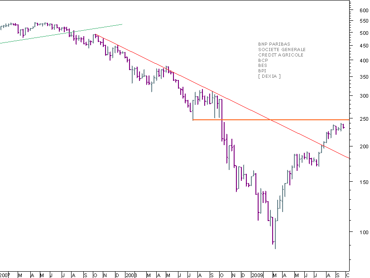Viewport: 370px width, 278px height.
Task: Click the 250 price axis label
Action: pos(364,119)
